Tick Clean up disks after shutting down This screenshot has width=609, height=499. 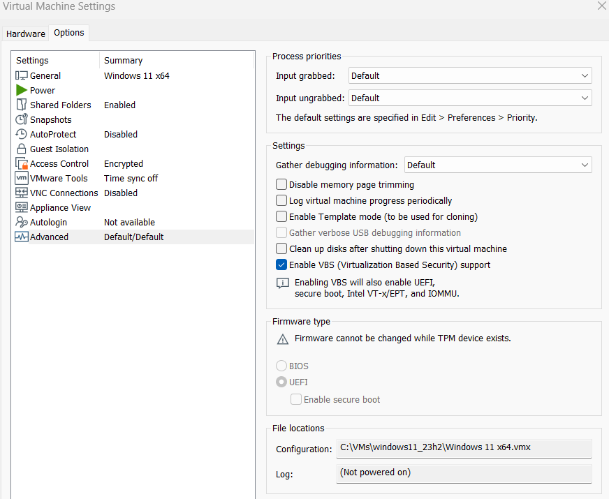(281, 248)
